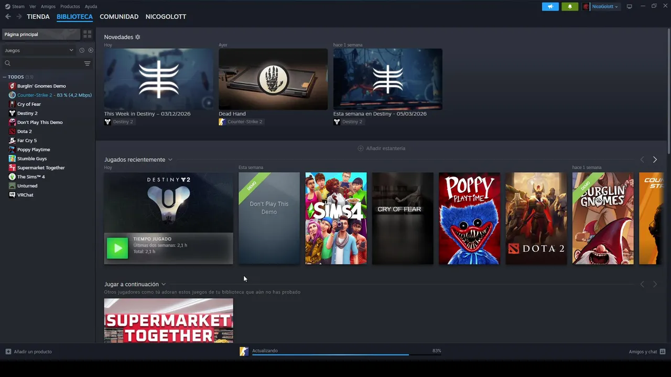
Task: Click the Burglin' Gnomes Demo list icon
Action: pos(12,86)
